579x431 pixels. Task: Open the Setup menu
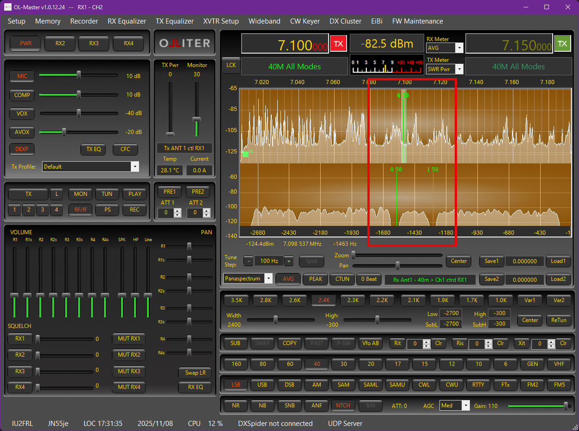point(17,21)
